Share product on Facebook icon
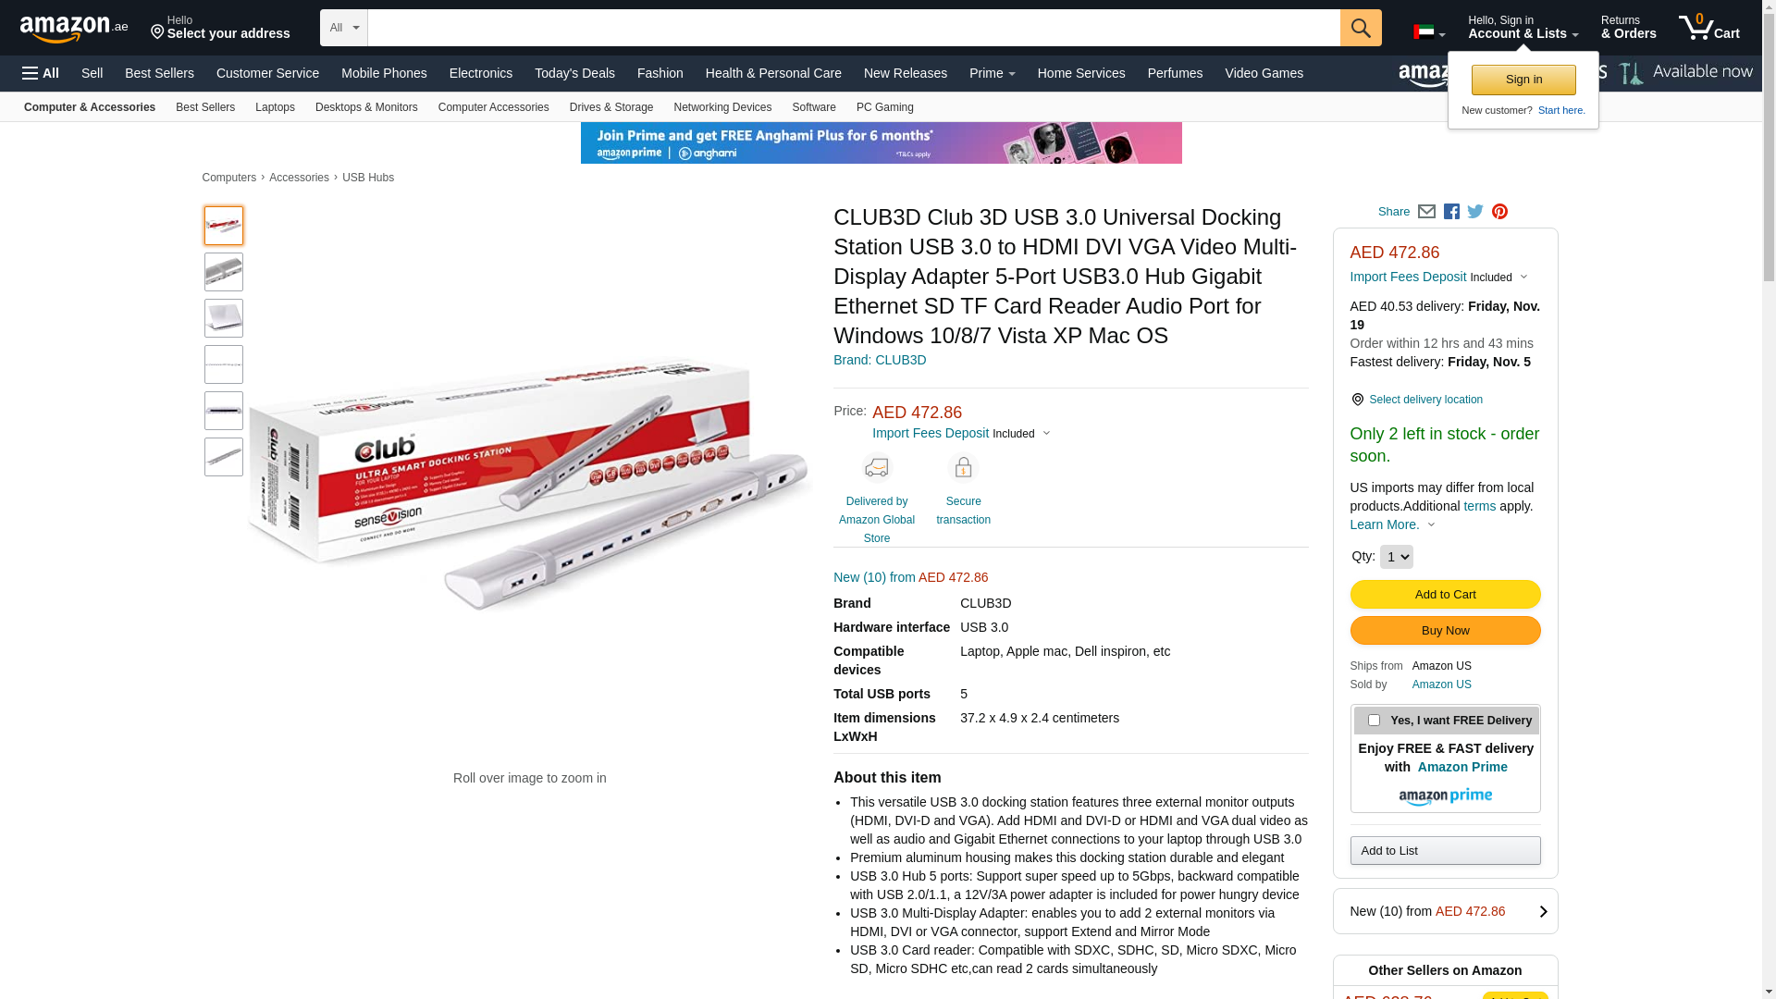 1451,212
